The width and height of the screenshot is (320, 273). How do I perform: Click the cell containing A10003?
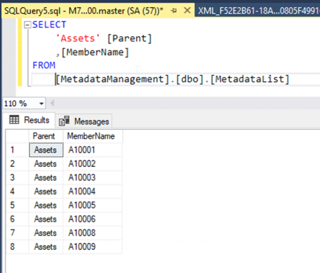(82, 178)
